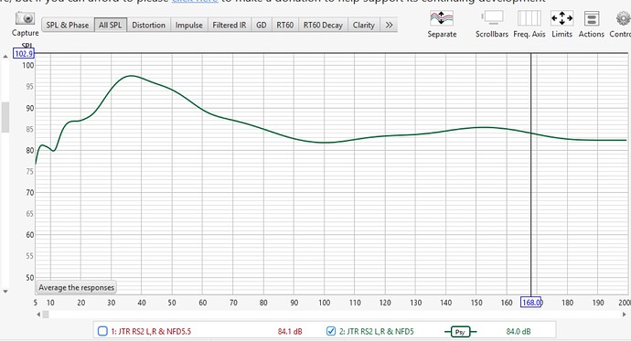Open the Controls gear icon
This screenshot has height=341, width=631.
coord(624,18)
